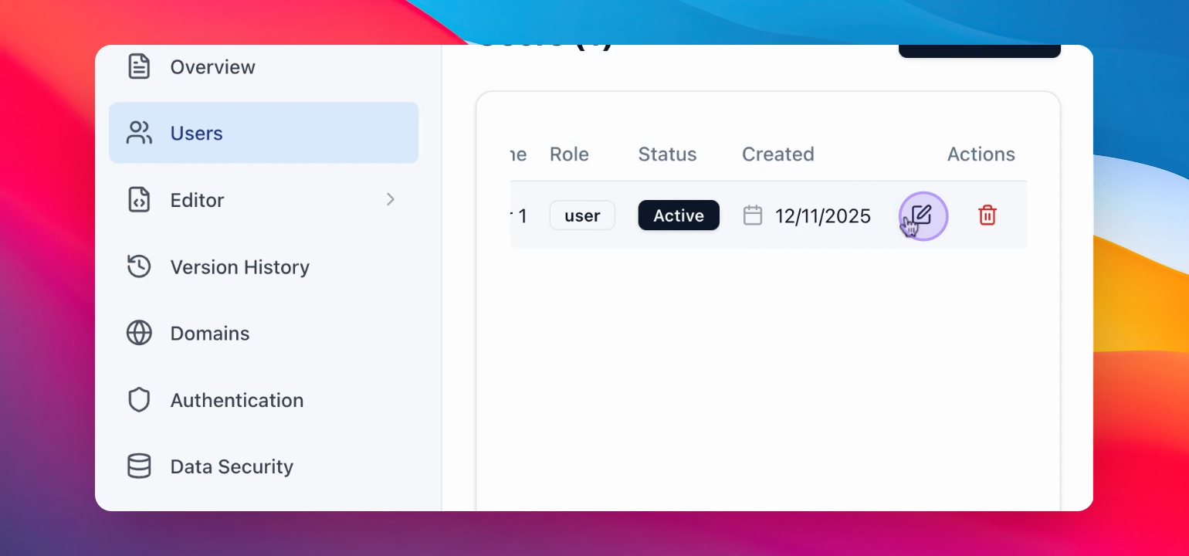Open the Overview page in sidebar

(263, 67)
